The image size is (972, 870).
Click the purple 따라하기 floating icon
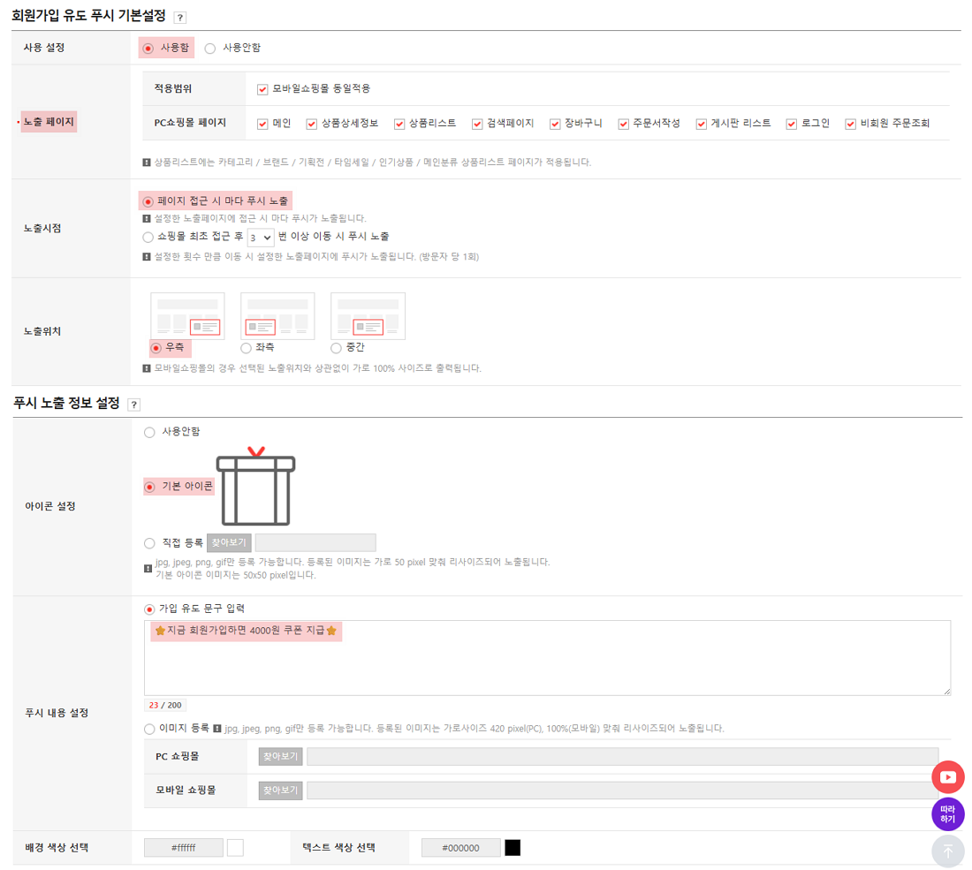tap(947, 813)
